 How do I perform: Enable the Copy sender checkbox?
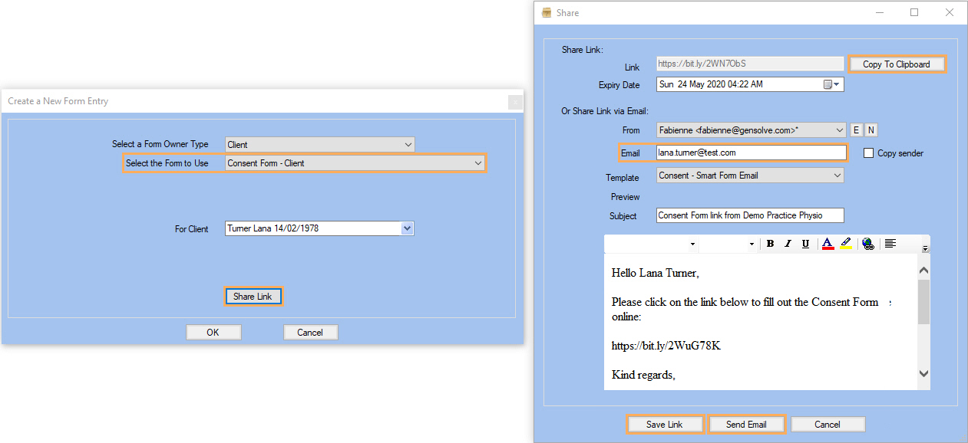coord(869,153)
